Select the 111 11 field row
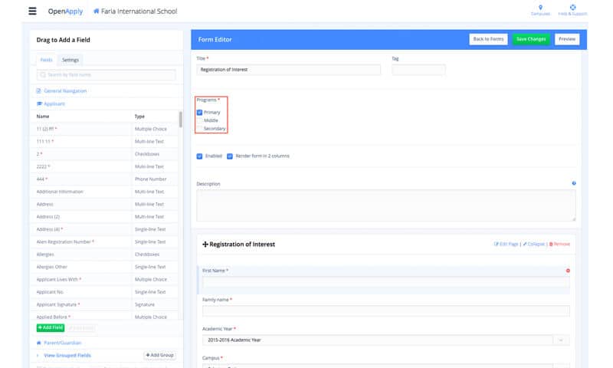Viewport: 613px width, 368px height. pyautogui.click(x=104, y=142)
